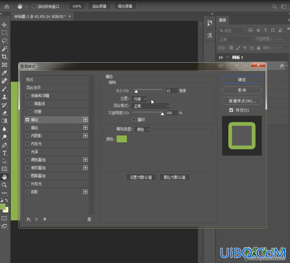The width and height of the screenshot is (290, 263).
Task: Select the Blur tool
Action: (4, 129)
